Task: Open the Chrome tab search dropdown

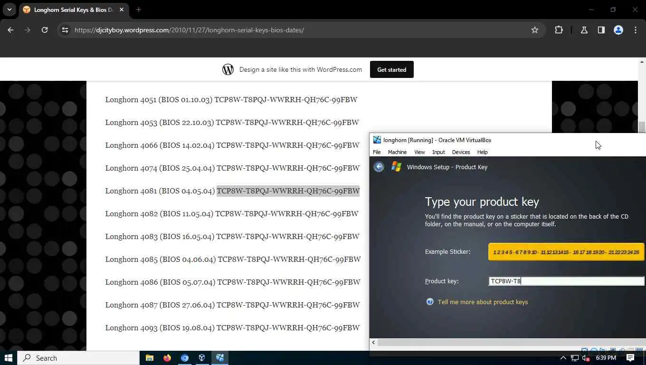Action: [x=9, y=10]
